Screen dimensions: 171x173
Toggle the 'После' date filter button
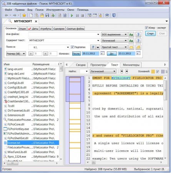76,53
